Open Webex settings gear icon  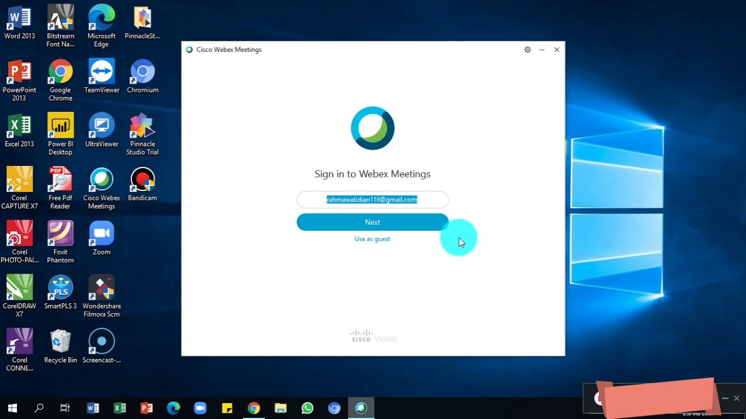tap(527, 49)
